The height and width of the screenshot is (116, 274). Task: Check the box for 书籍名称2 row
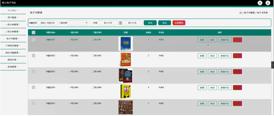33,56
